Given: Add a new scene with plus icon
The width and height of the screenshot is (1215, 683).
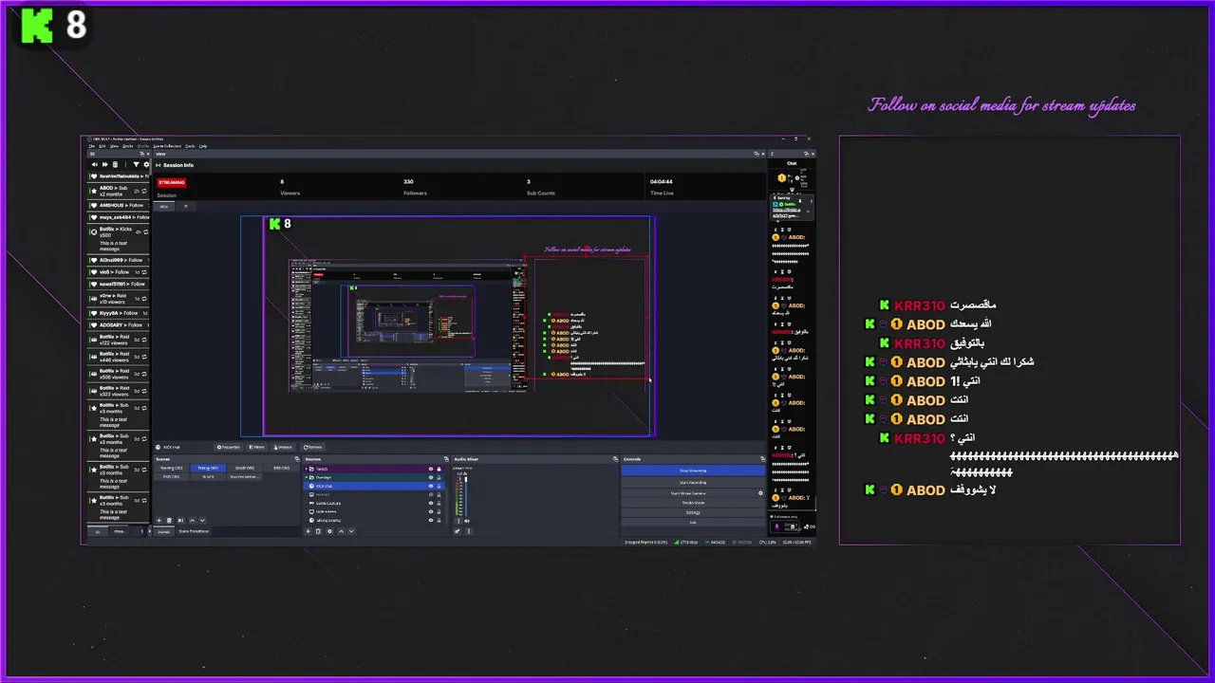Looking at the screenshot, I should tap(159, 520).
